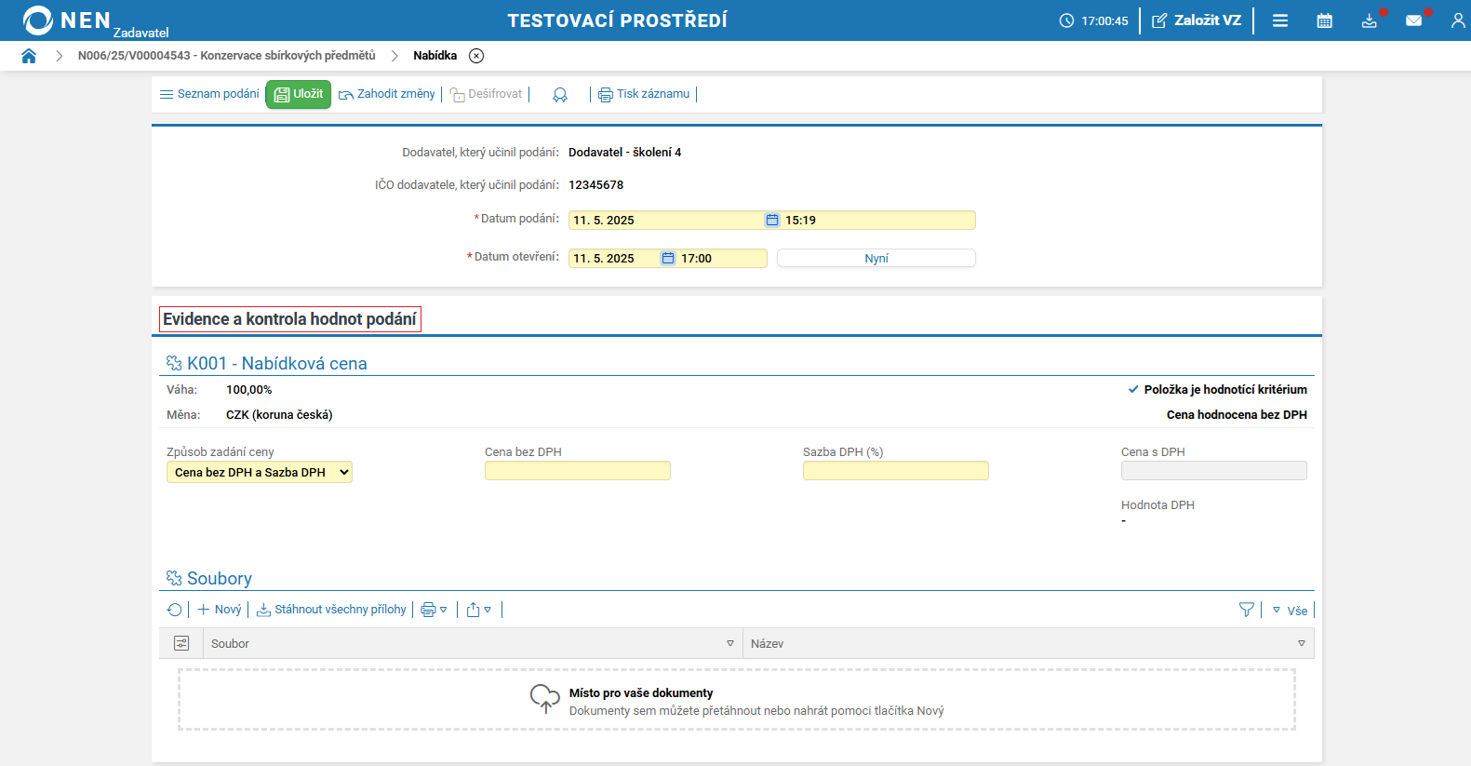Open the calendar icon in top bar
The image size is (1471, 766).
1324,20
